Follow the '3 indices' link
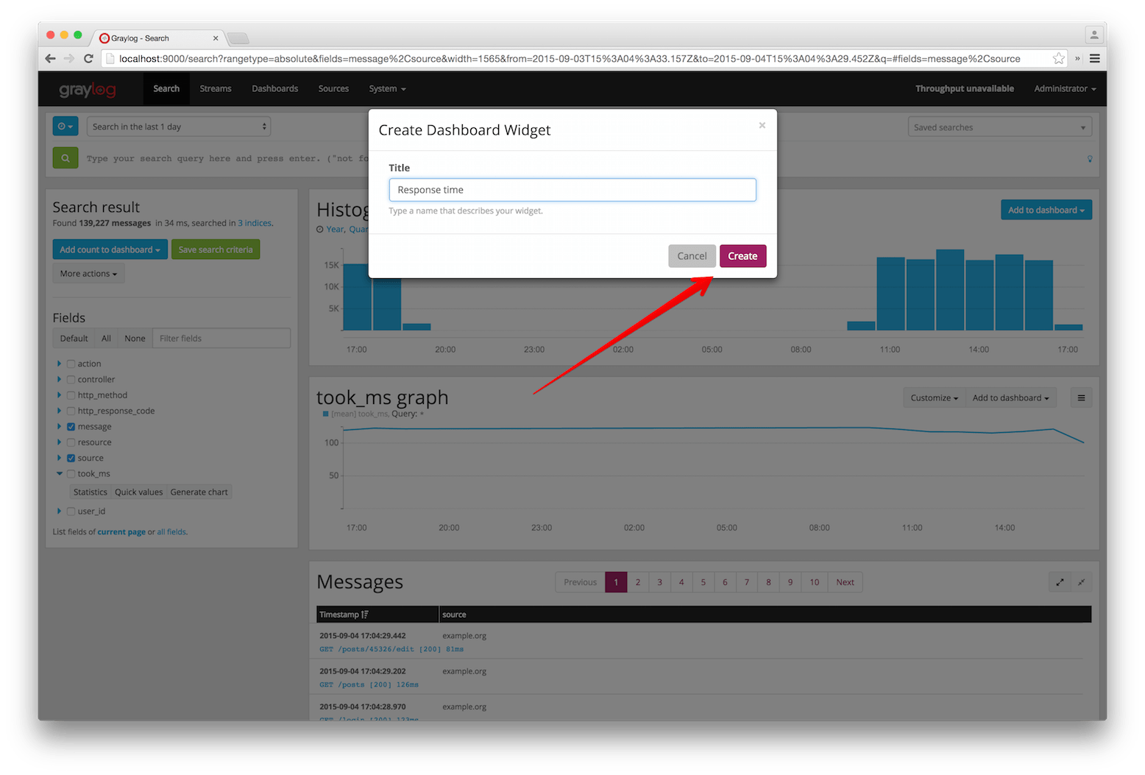The height and width of the screenshot is (775, 1145). pos(255,223)
